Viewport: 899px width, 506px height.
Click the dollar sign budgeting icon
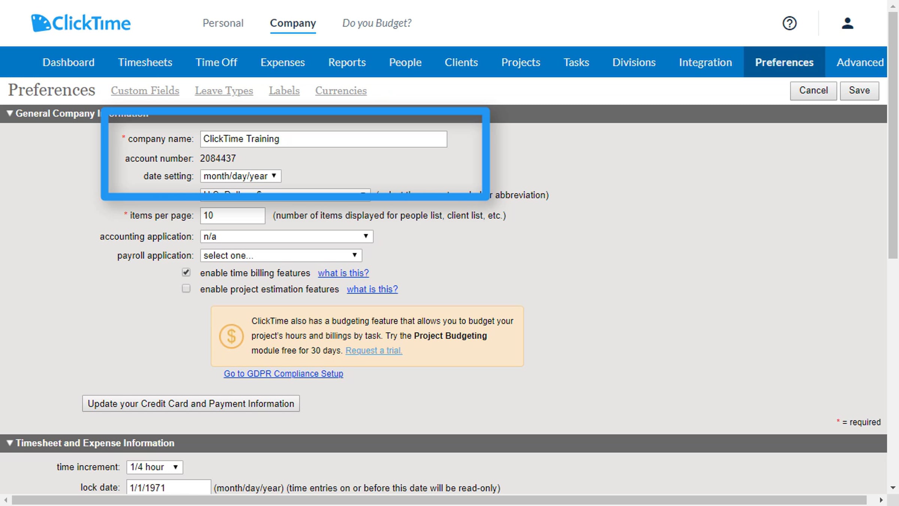pyautogui.click(x=231, y=336)
